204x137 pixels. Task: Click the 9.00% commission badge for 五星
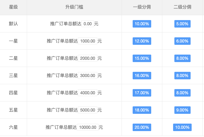pyautogui.click(x=182, y=110)
